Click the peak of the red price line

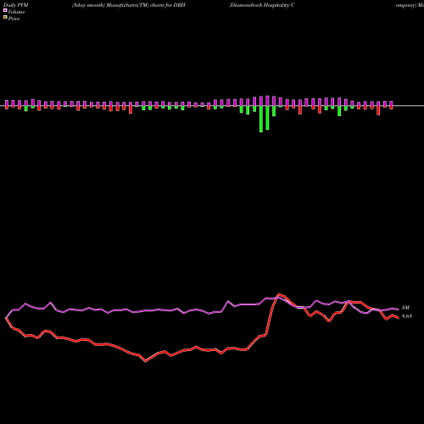click(x=278, y=294)
